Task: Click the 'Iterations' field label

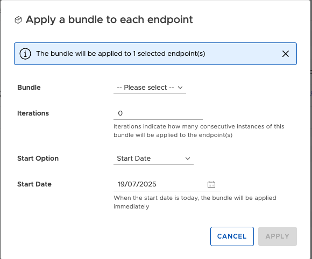Action: pos(33,113)
